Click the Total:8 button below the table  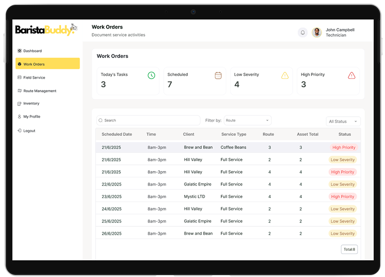point(349,249)
